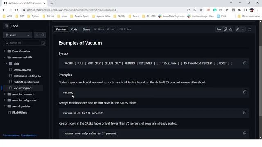Click the search magnifier icon beside plus
Viewport: 262px width, 147px height.
(x=43, y=35)
